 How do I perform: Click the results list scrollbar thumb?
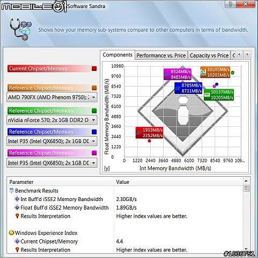[246, 188]
